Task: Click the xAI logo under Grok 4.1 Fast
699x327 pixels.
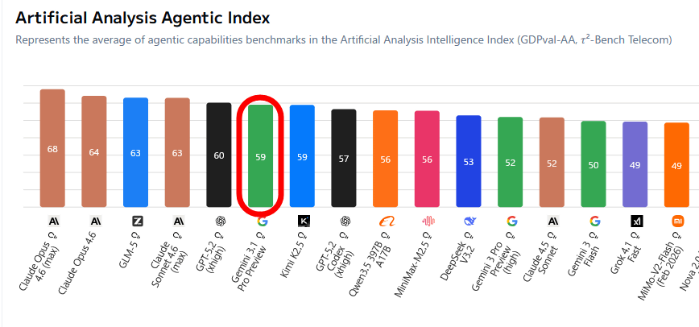Action: point(636,221)
